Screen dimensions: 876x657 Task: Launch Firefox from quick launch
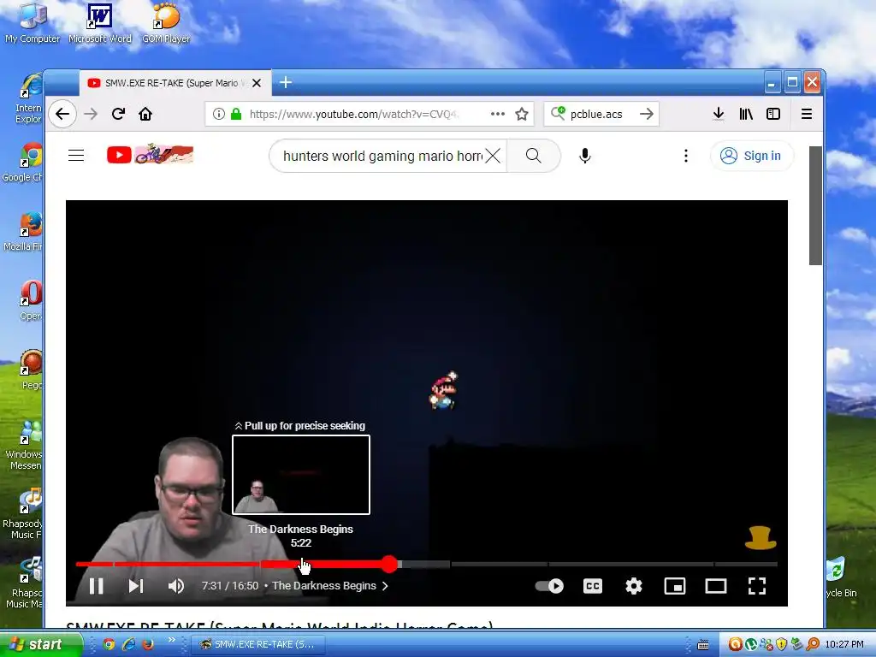click(x=148, y=644)
